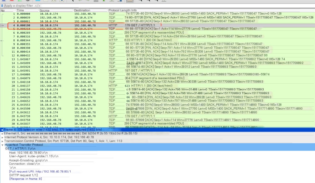Select packet 28 HTTP GET row
This screenshot has width=315, height=183.
click(x=157, y=116)
